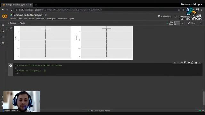205x115 pixels.
Task: Open the Chrome options menu
Action: coord(202,10)
